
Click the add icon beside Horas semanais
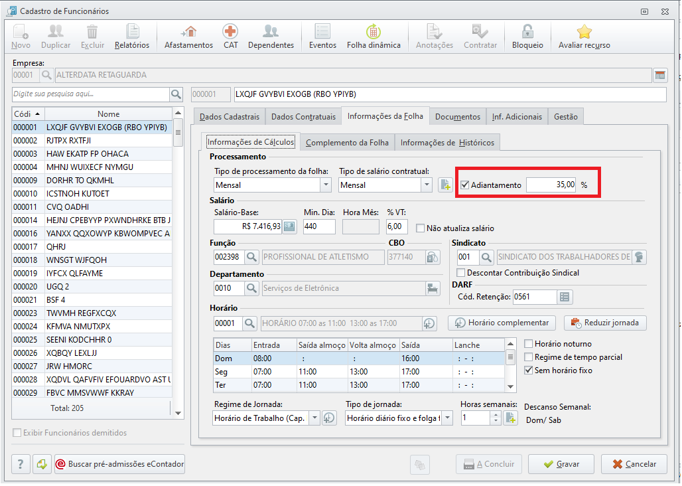[x=510, y=418]
